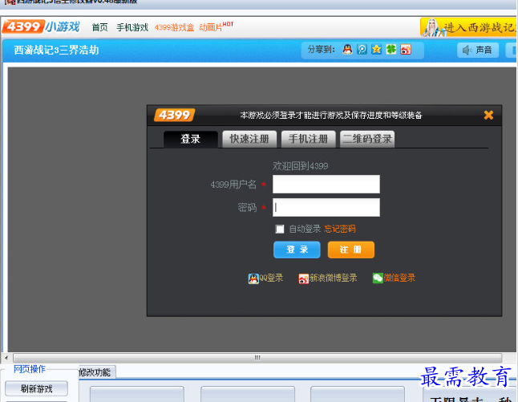Screen dimensions: 518x402
Task: Log in with 微信登录
Action: (x=394, y=278)
